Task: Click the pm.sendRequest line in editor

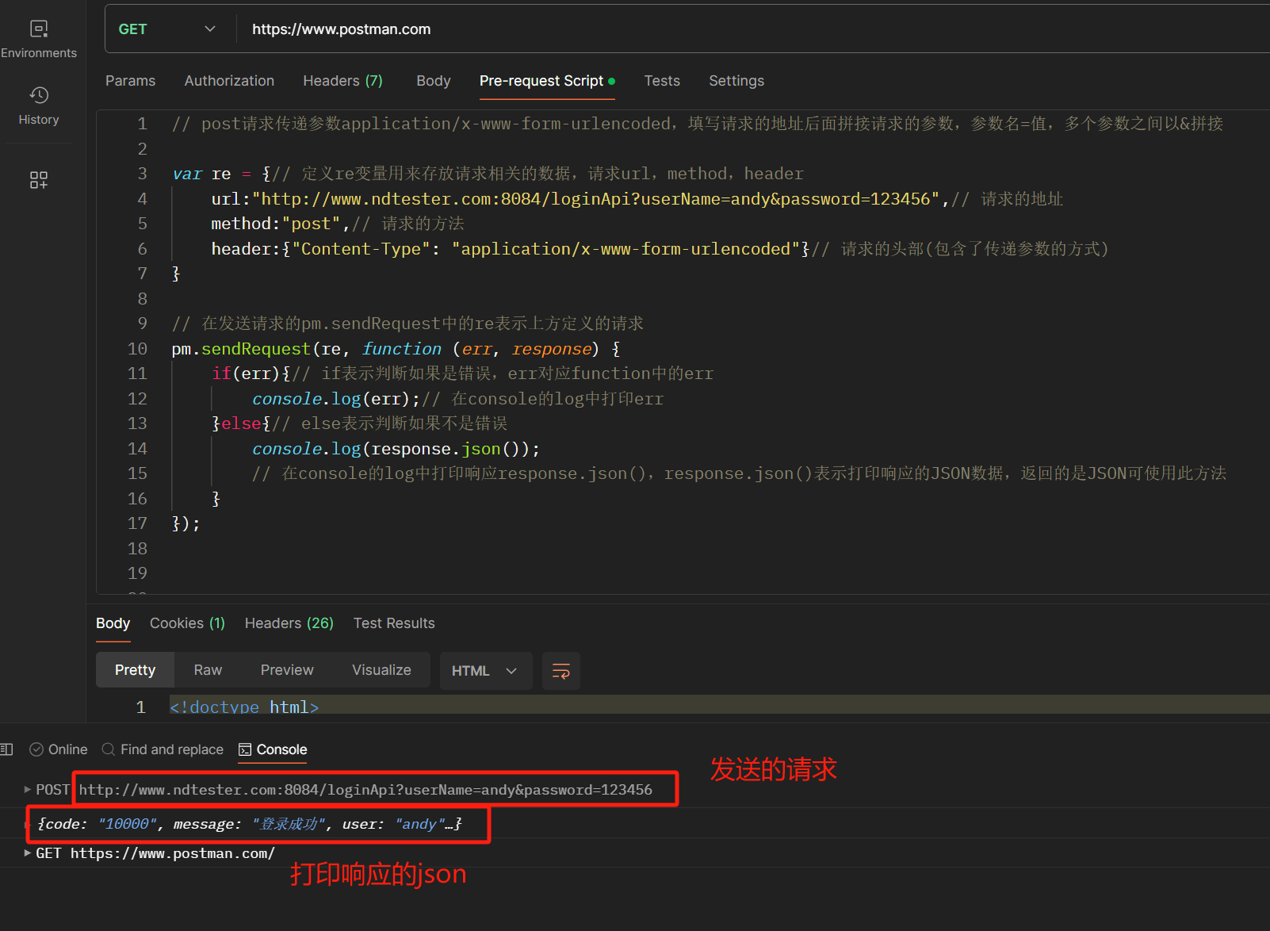Action: [x=396, y=349]
